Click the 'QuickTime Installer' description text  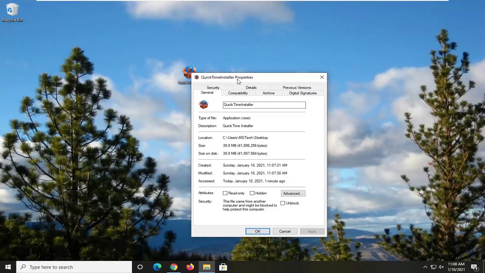[x=238, y=126]
